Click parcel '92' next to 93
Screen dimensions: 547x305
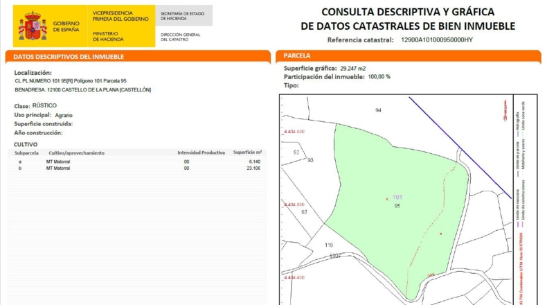pyautogui.click(x=296, y=152)
